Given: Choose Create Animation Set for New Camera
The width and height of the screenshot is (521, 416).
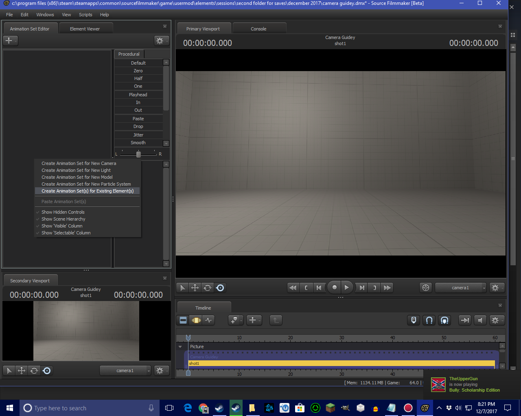Looking at the screenshot, I should (79, 163).
